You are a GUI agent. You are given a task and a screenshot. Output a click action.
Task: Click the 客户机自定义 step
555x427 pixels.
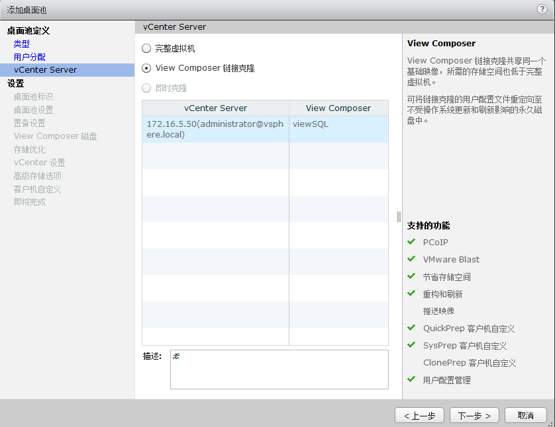pyautogui.click(x=37, y=189)
